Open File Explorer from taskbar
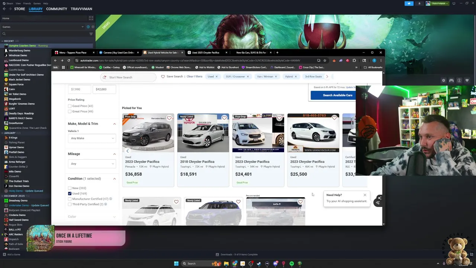Image resolution: width=476 pixels, height=268 pixels. [226, 264]
